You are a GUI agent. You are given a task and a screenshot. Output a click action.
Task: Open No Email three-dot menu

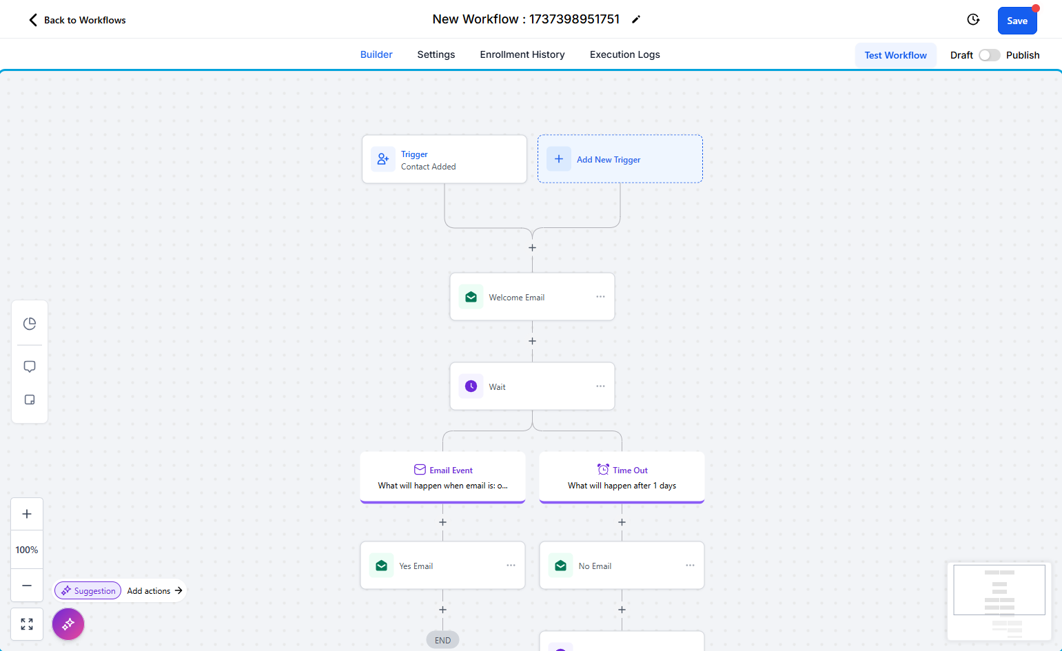[x=690, y=566]
